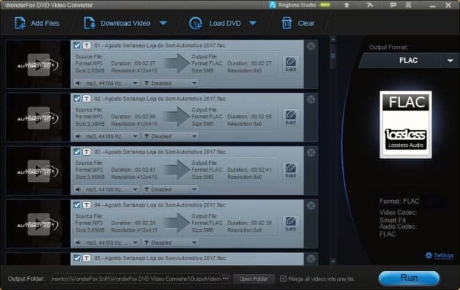
Task: Expand the Load DVD dropdown arrow
Action: (252, 23)
